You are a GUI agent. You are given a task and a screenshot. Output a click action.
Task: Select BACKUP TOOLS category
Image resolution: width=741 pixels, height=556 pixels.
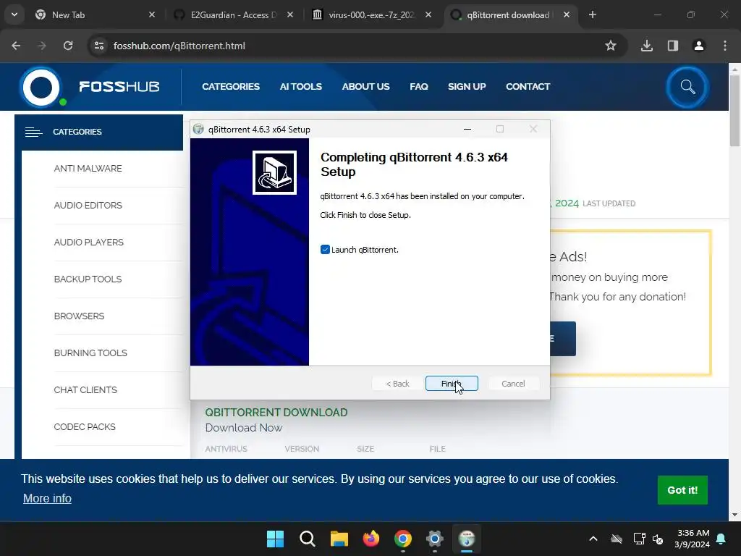tap(88, 279)
